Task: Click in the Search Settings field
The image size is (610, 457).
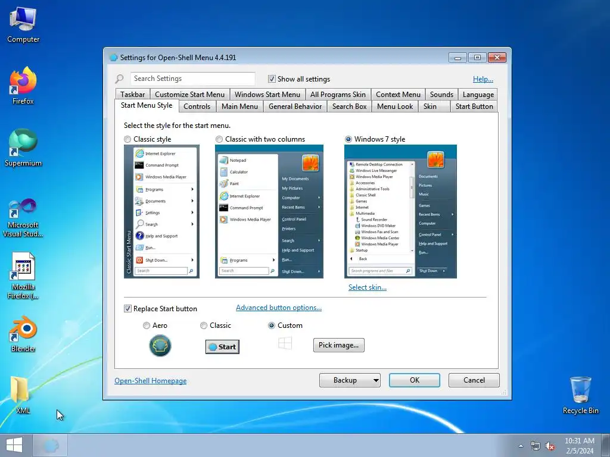Action: 192,79
